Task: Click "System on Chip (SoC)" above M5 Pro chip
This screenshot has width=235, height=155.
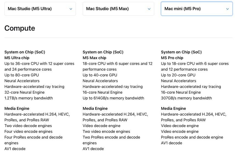Action: pyautogui.click(x=181, y=52)
